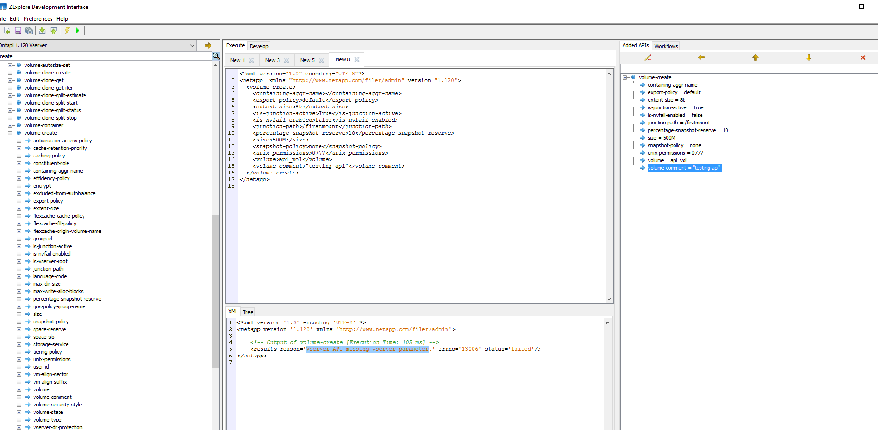This screenshot has height=430, width=878.
Task: Switch output view to Tree tab
Action: point(248,312)
